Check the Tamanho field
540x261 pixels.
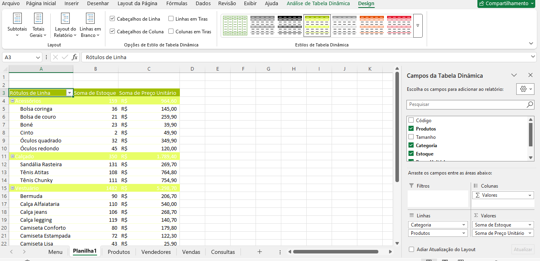point(411,137)
